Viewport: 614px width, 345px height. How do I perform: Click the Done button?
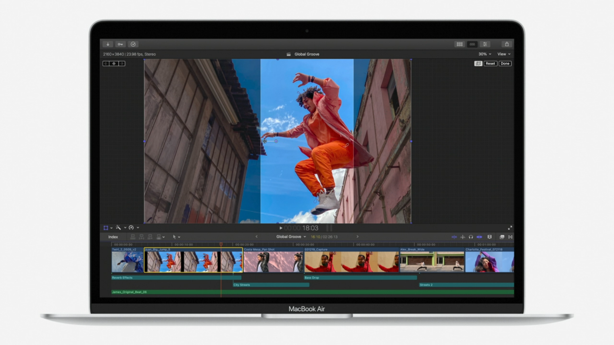tap(505, 64)
